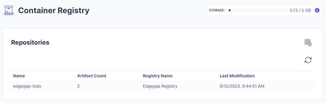Image resolution: width=326 pixels, height=103 pixels.
Task: Sort by the Artifact Count column header
Action: tap(92, 76)
